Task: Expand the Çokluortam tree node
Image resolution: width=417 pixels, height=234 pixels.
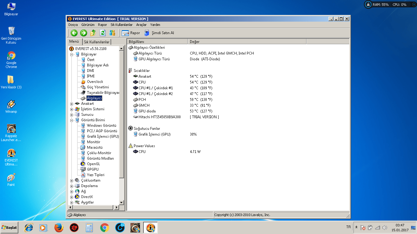Action: tap(72, 180)
